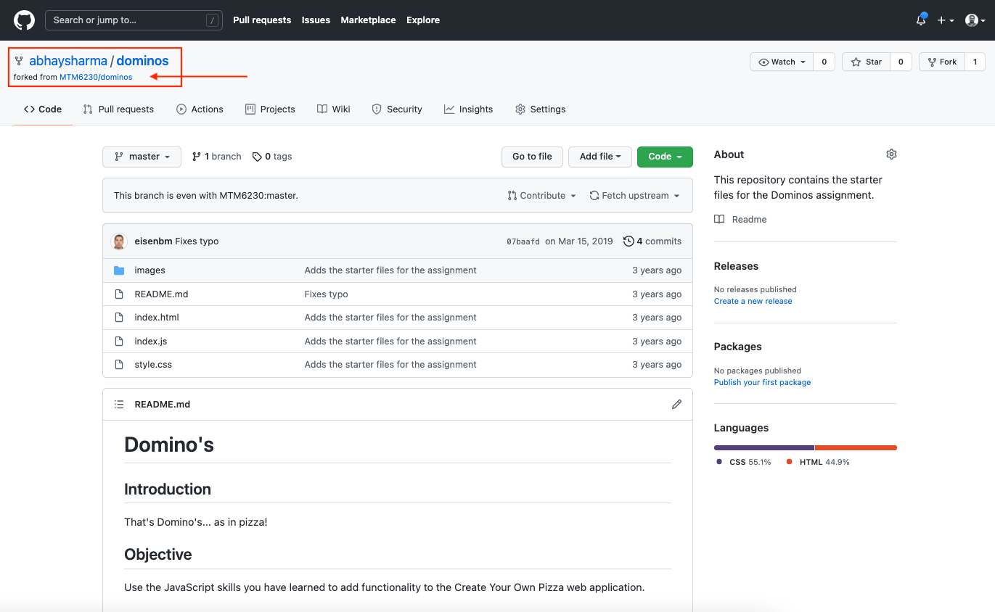Viewport: 995px width, 612px height.
Task: Click the commits history clock icon
Action: (x=628, y=241)
